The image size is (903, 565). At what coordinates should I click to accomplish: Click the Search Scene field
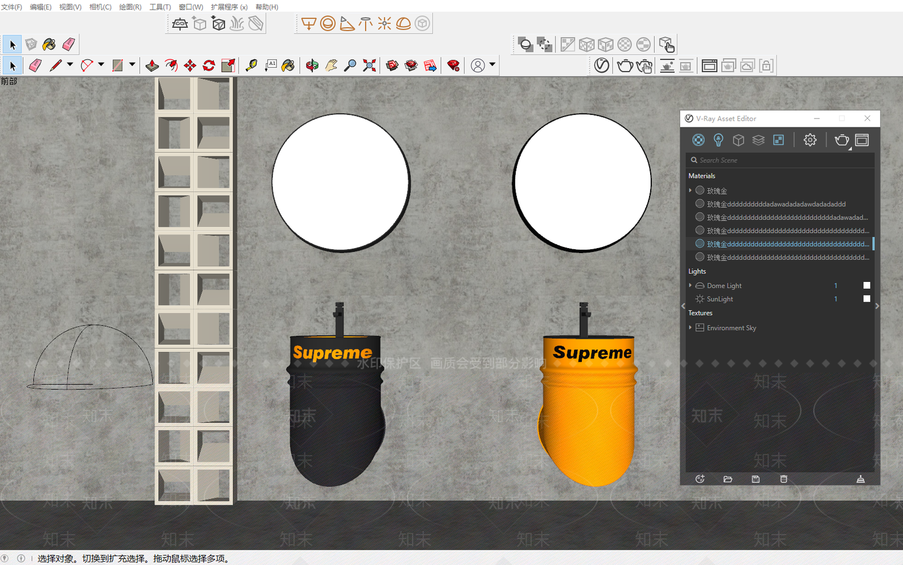click(781, 160)
